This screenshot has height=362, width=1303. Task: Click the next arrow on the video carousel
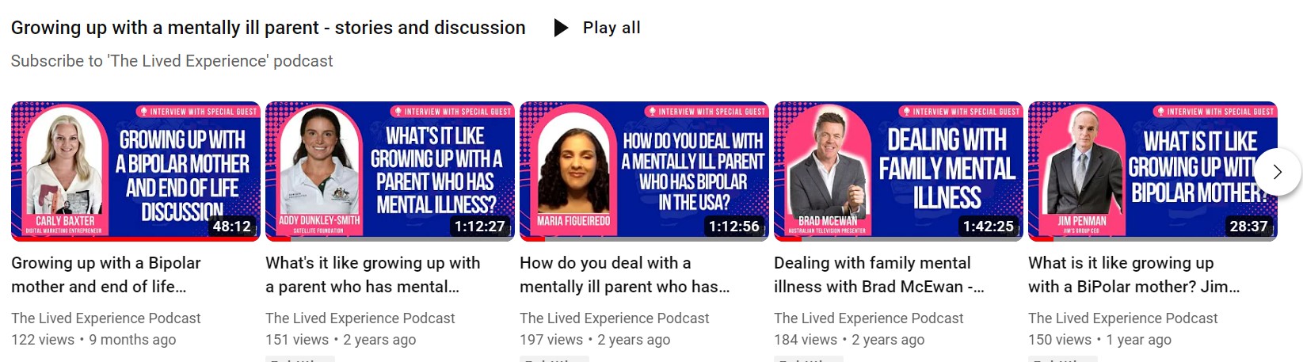pos(1277,172)
